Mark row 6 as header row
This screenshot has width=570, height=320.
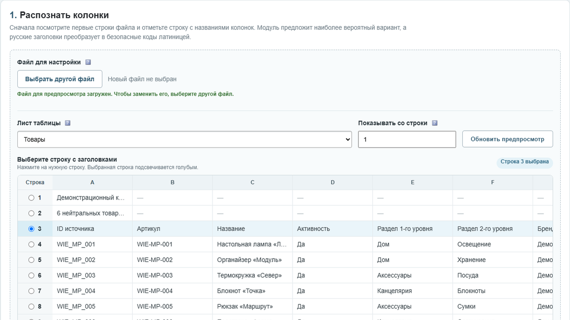pos(31,276)
